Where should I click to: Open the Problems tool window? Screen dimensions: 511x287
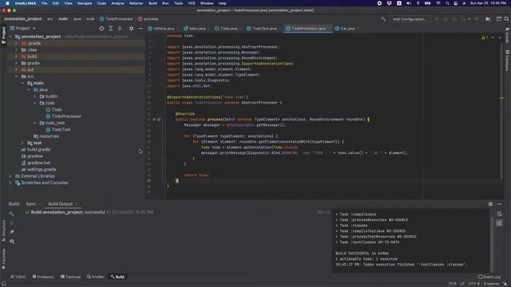click(x=42, y=277)
